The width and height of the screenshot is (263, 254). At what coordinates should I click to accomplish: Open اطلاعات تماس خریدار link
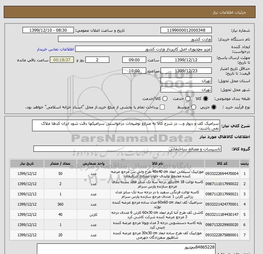pyautogui.click(x=55, y=49)
